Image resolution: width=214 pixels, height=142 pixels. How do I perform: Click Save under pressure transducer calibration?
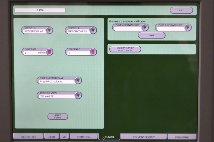point(152,35)
